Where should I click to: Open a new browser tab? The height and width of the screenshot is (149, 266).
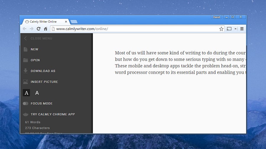pyautogui.click(x=74, y=21)
